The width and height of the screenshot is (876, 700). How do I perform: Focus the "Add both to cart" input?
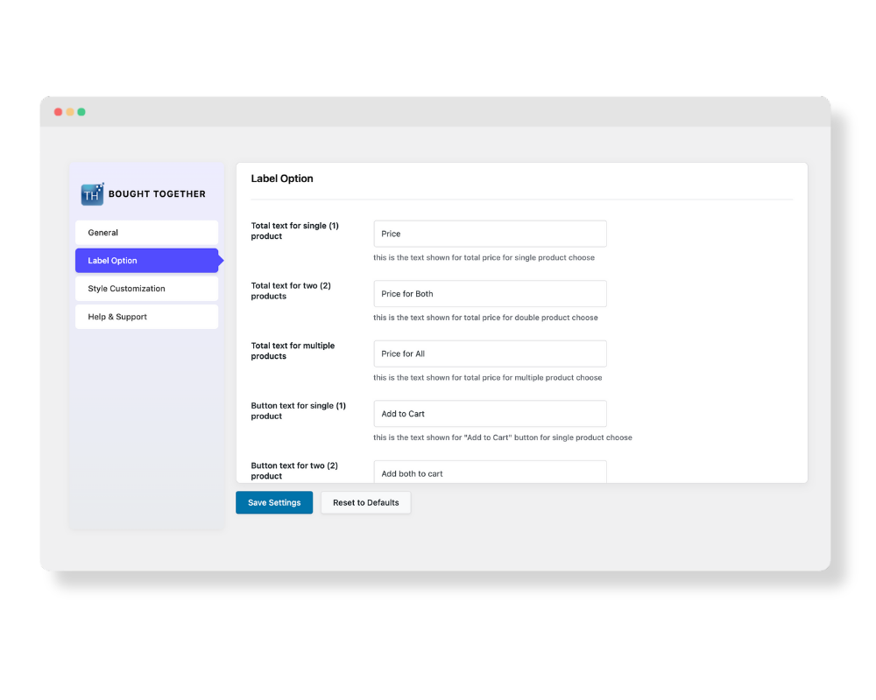click(490, 472)
